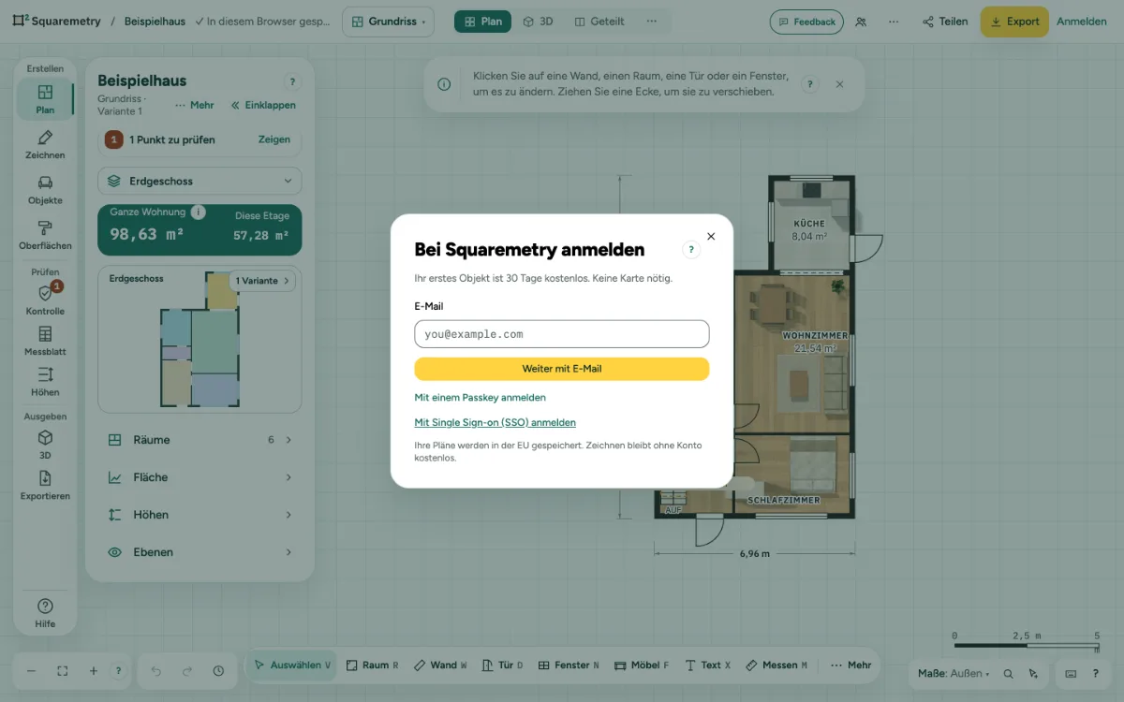The width and height of the screenshot is (1124, 702).
Task: Open the Exportieren sidebar item
Action: pos(45,485)
